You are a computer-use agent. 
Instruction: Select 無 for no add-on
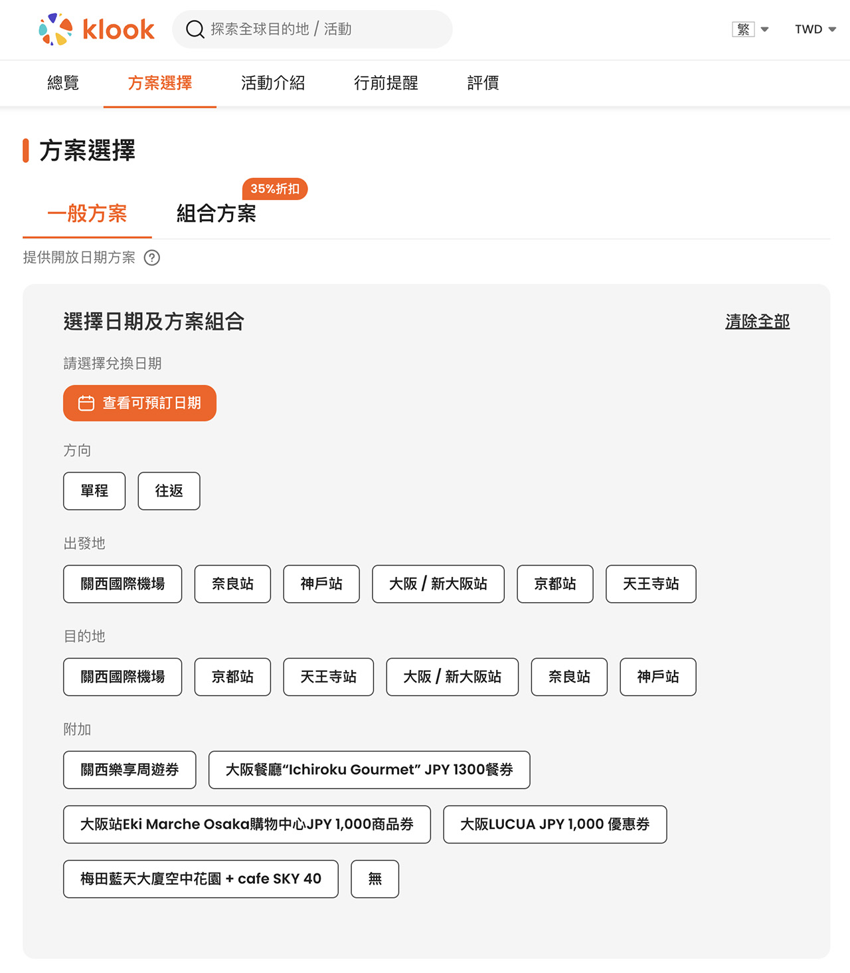point(375,879)
